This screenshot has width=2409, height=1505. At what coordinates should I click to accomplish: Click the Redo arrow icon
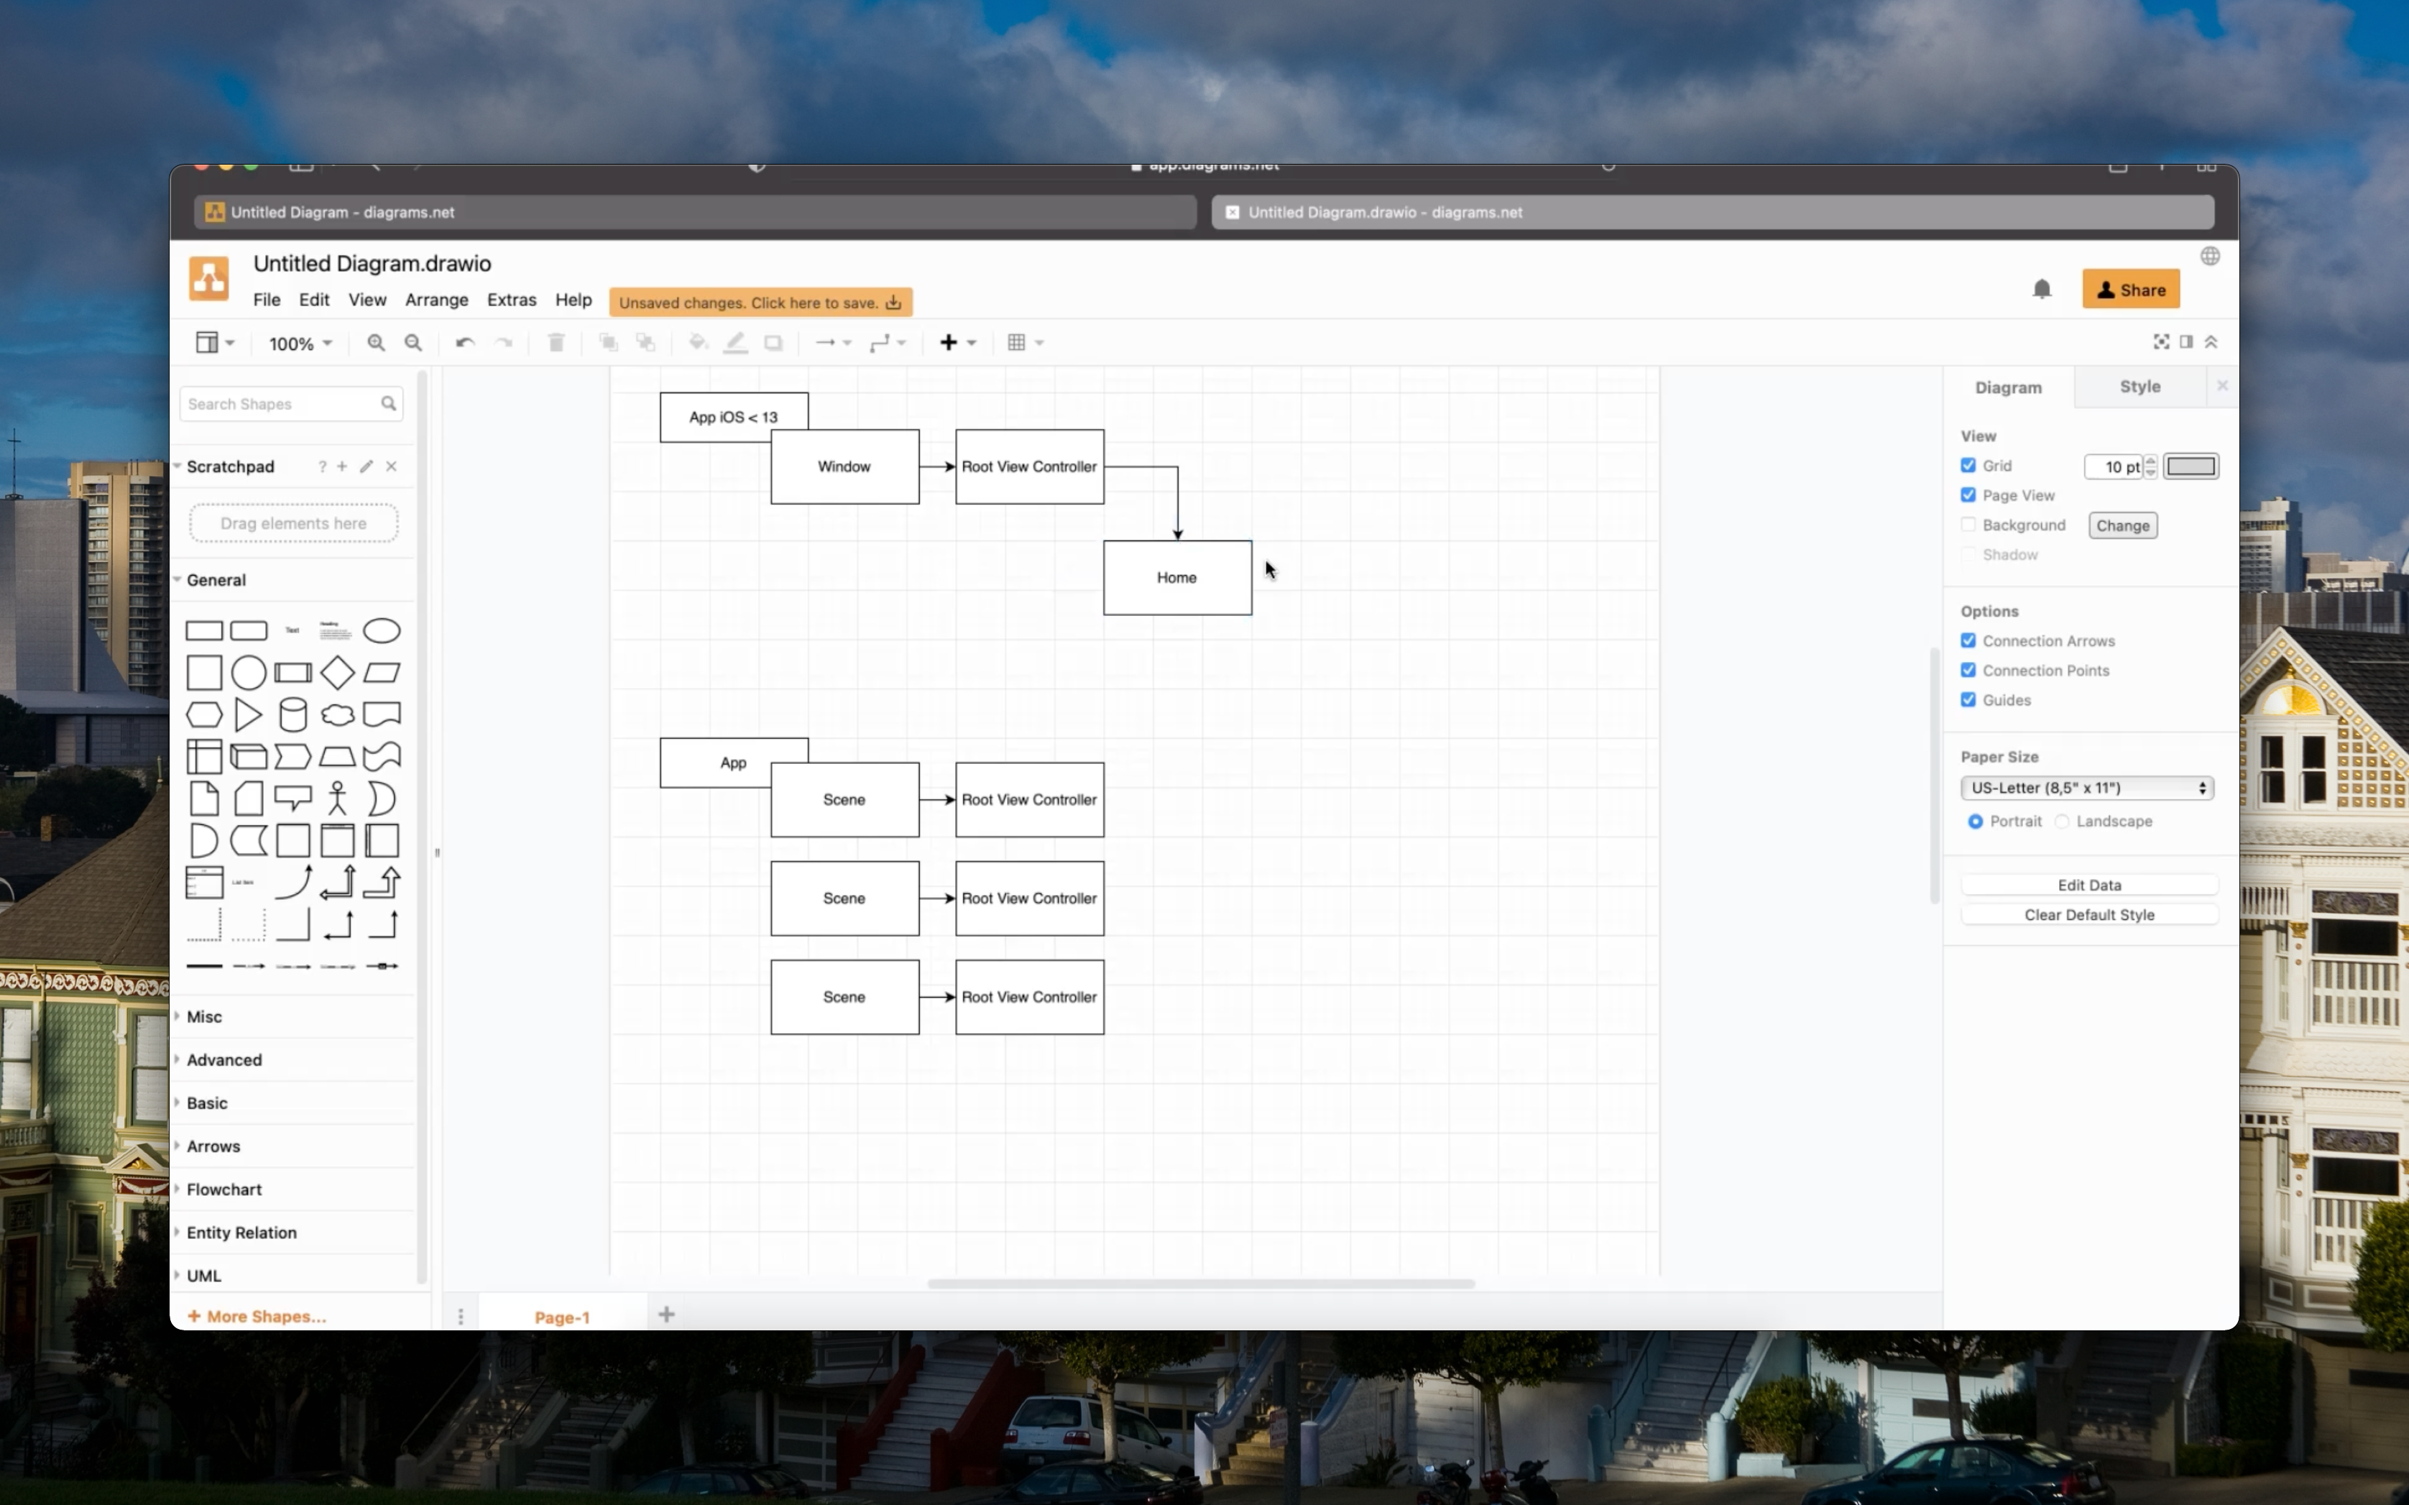pyautogui.click(x=504, y=342)
